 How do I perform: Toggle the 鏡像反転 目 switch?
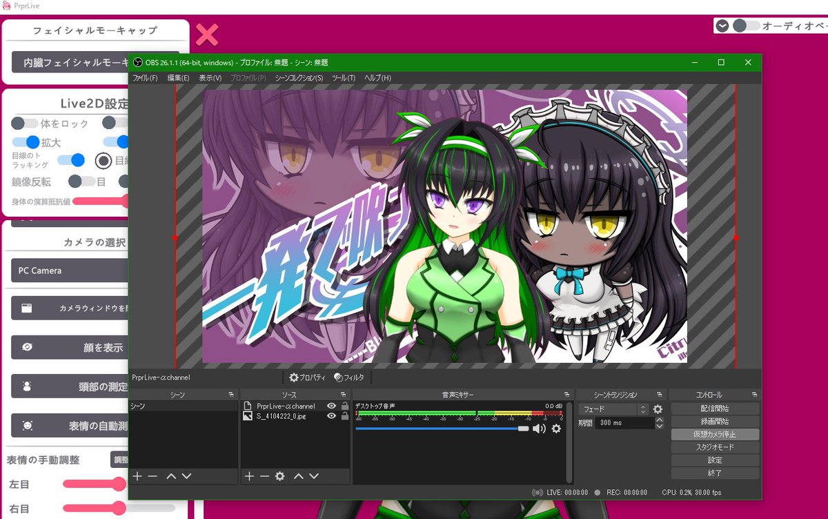pyautogui.click(x=81, y=182)
